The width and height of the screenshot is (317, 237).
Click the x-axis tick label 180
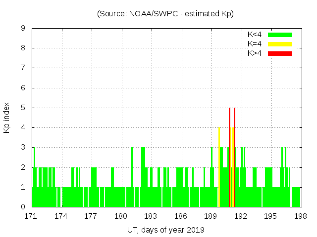pos(121,216)
